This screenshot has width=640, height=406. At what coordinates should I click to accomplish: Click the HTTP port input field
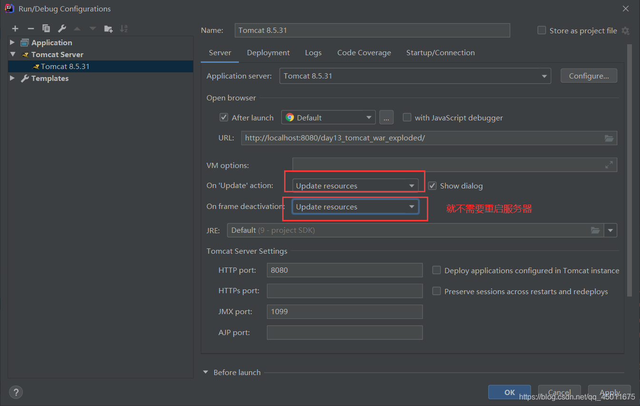point(345,270)
